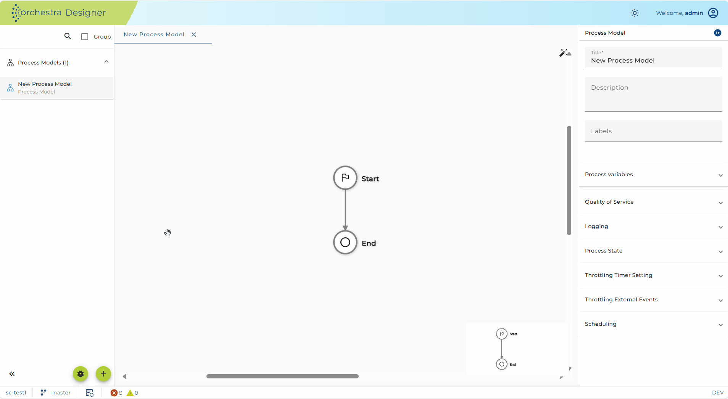Click the green debug bug button
Screen dimensions: 728x399
pos(81,374)
